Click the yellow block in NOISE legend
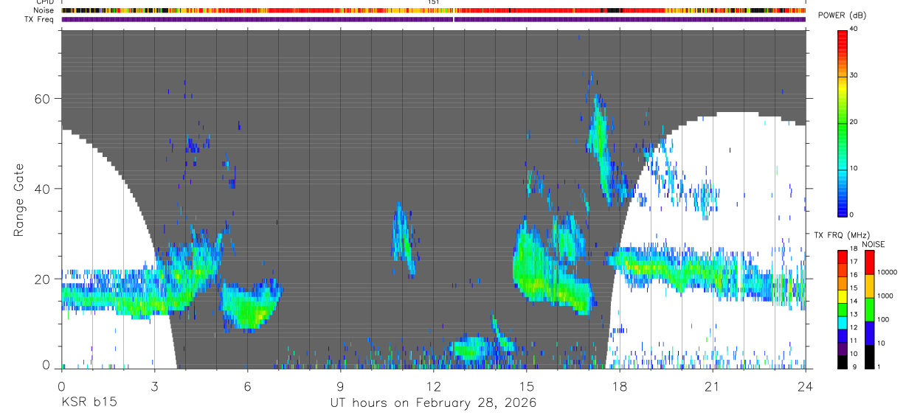 pos(870,286)
